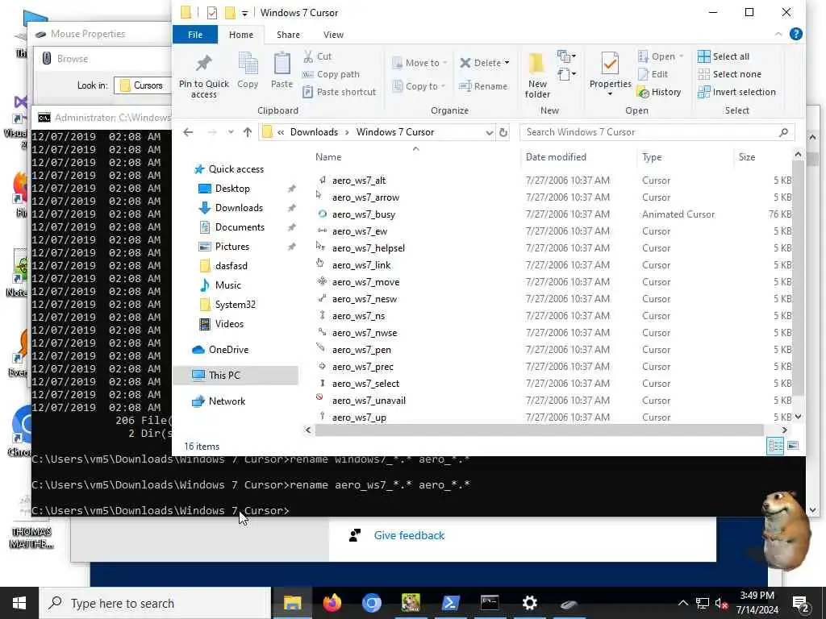The image size is (826, 619).
Task: Click Select all in ribbon
Action: pos(724,56)
